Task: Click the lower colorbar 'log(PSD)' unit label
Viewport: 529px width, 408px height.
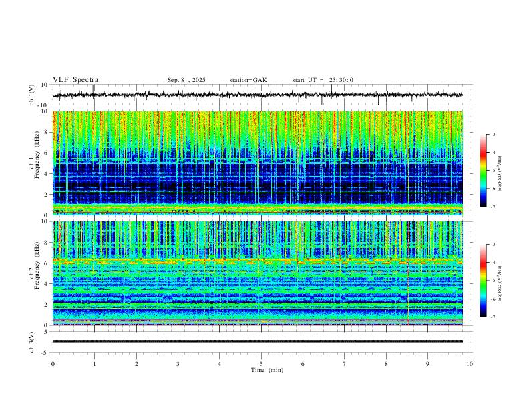Action: pos(500,283)
